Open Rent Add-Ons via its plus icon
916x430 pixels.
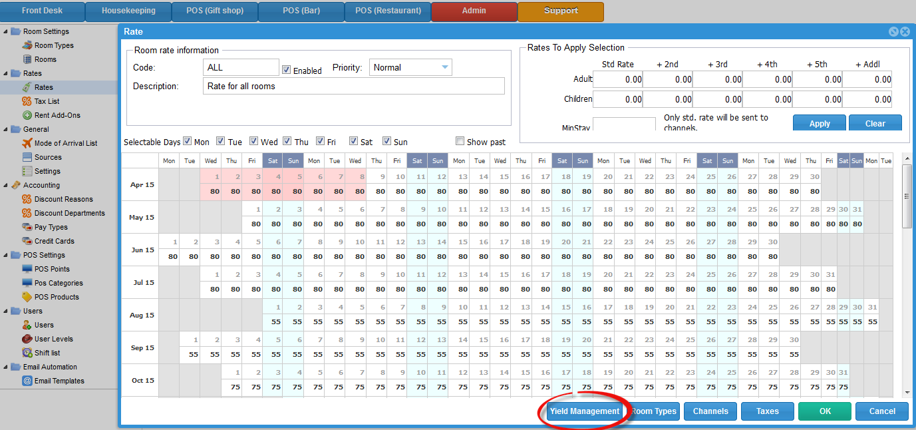27,115
